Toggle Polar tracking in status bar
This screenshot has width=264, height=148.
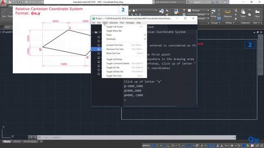point(172,146)
